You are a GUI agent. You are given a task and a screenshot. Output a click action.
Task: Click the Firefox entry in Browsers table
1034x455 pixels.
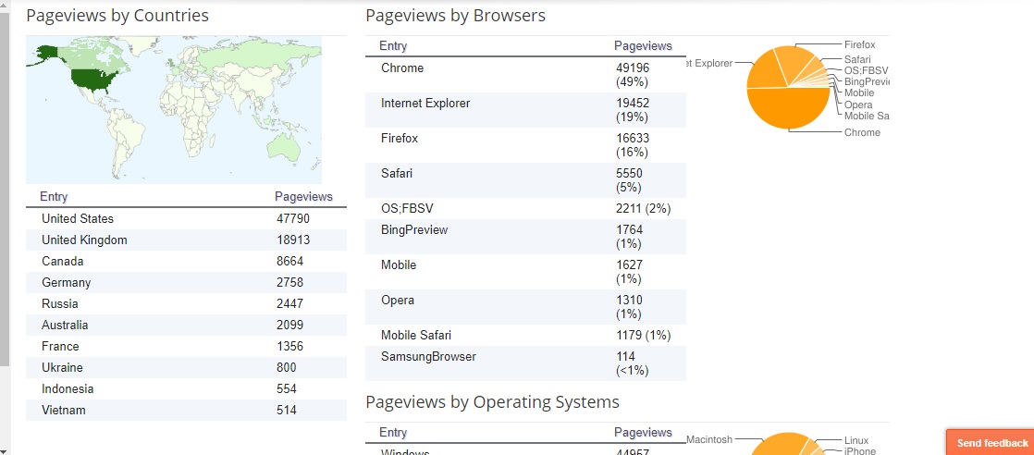pyautogui.click(x=400, y=138)
